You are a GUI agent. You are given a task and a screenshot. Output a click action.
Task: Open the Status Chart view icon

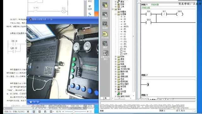click(x=105, y=5)
